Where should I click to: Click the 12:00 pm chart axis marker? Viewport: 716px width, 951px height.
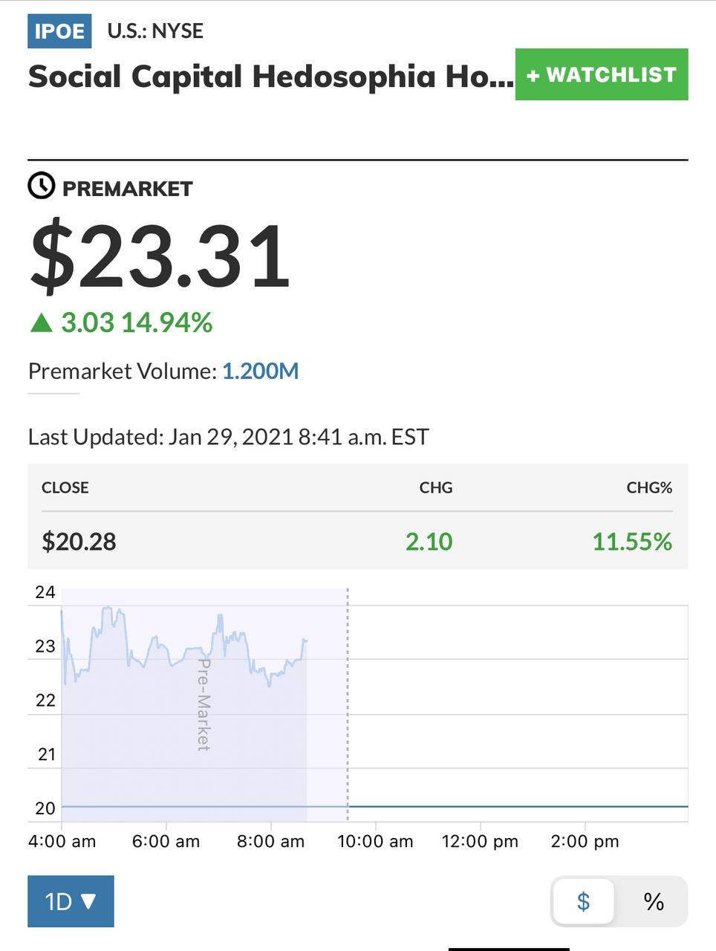(x=480, y=841)
